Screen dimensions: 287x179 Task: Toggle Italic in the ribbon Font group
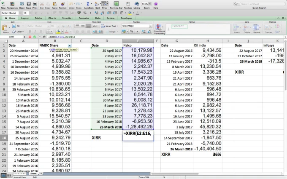click(35, 32)
